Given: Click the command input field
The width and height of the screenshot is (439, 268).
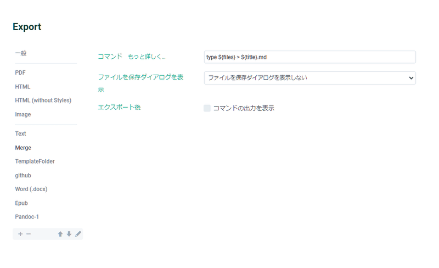Looking at the screenshot, I should coord(309,57).
